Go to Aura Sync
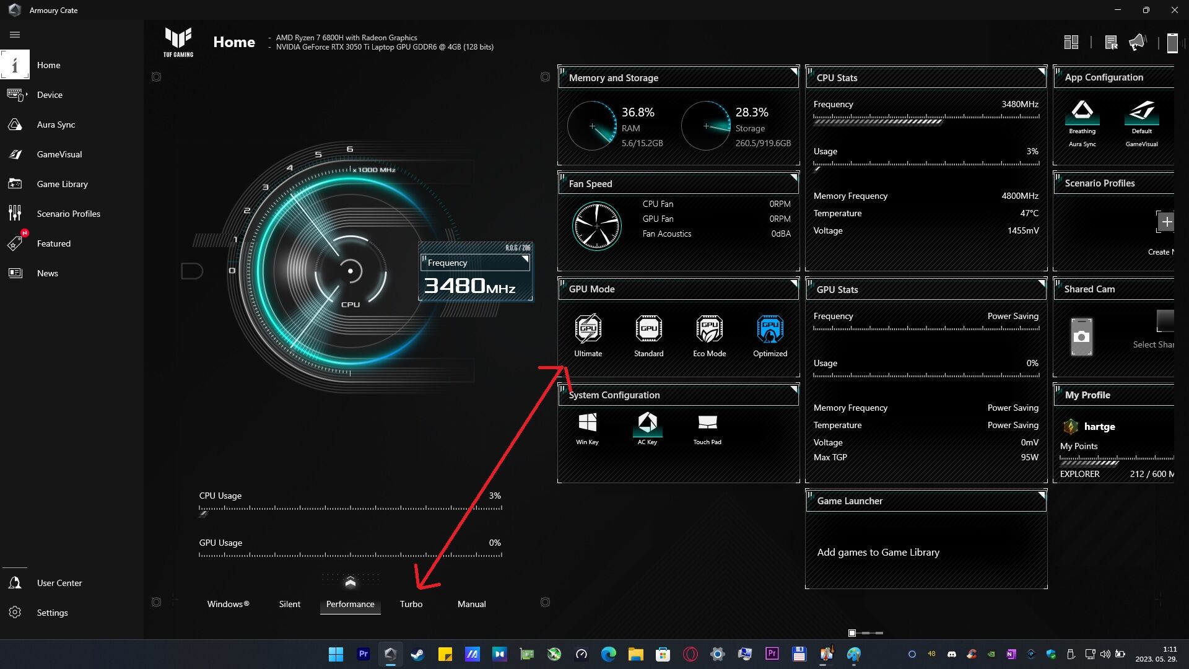The width and height of the screenshot is (1189, 669). tap(56, 125)
